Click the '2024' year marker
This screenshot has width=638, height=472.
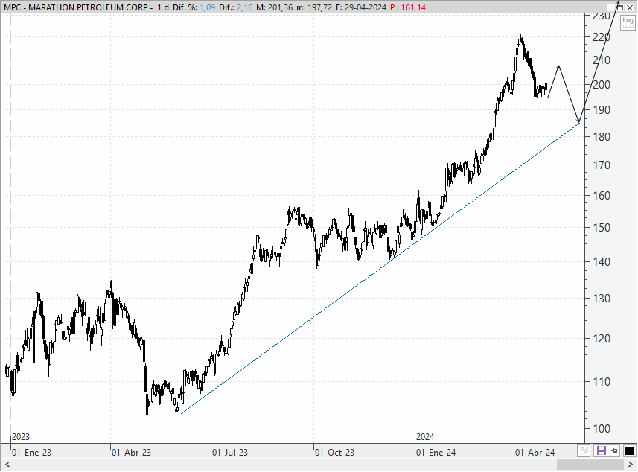tap(425, 437)
